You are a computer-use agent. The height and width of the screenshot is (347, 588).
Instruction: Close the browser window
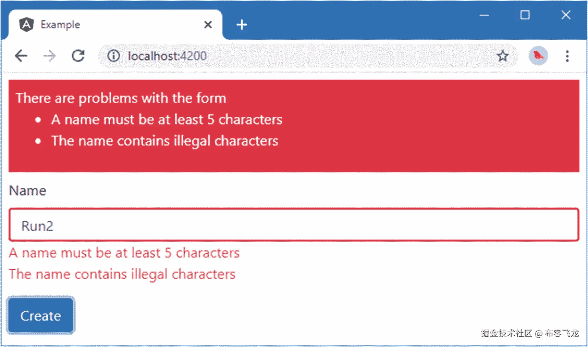click(x=566, y=15)
